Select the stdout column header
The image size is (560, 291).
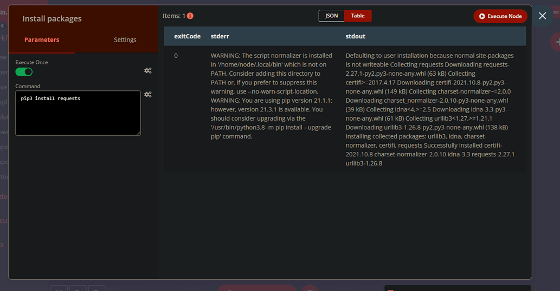[356, 36]
